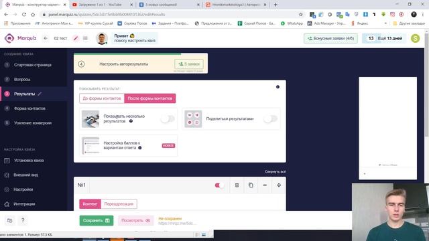The width and height of the screenshot is (429, 241).
Task: Open help tooltip for multiple results
Action: point(131,121)
